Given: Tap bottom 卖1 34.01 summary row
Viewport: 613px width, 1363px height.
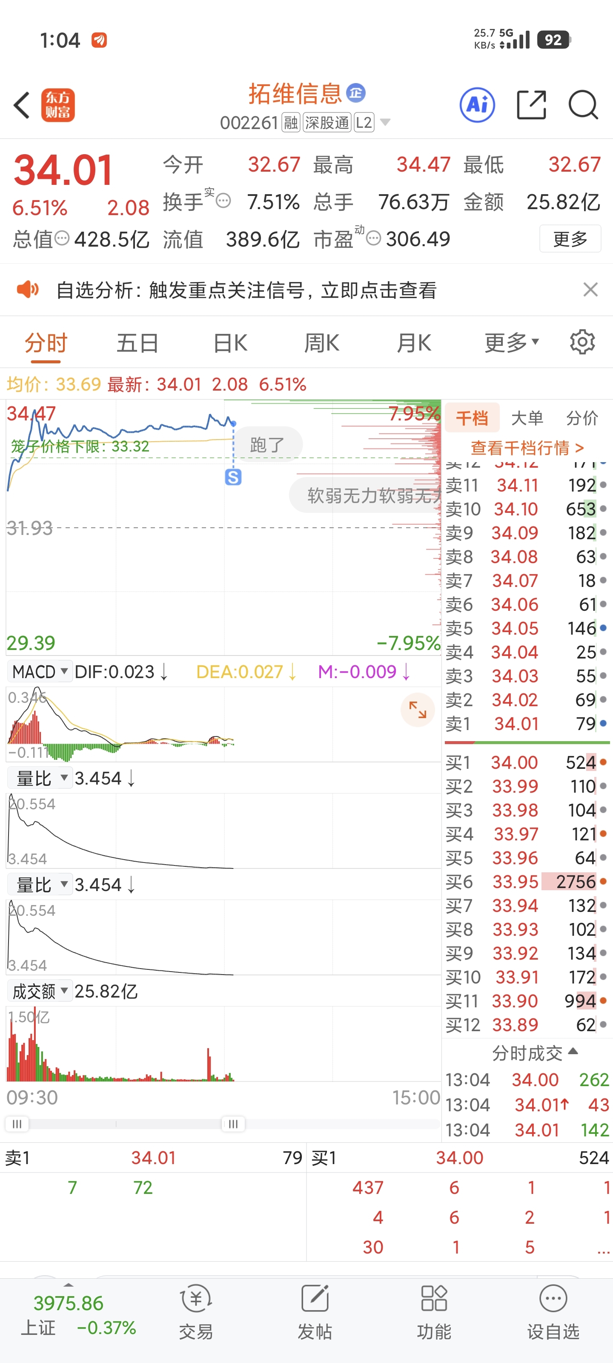Looking at the screenshot, I should (153, 1158).
